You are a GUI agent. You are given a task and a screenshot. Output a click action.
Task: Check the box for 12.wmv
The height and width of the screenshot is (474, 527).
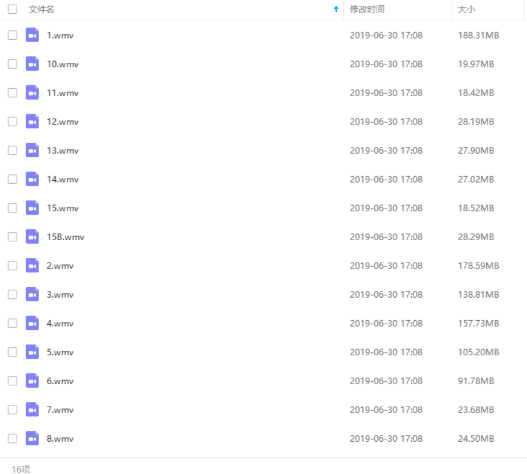click(x=13, y=122)
